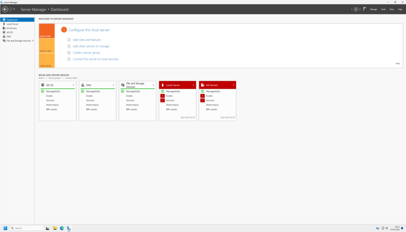Screen dimensions: 406x232
Task: Switch to the LEARN MORE tile
Action: pos(47,61)
